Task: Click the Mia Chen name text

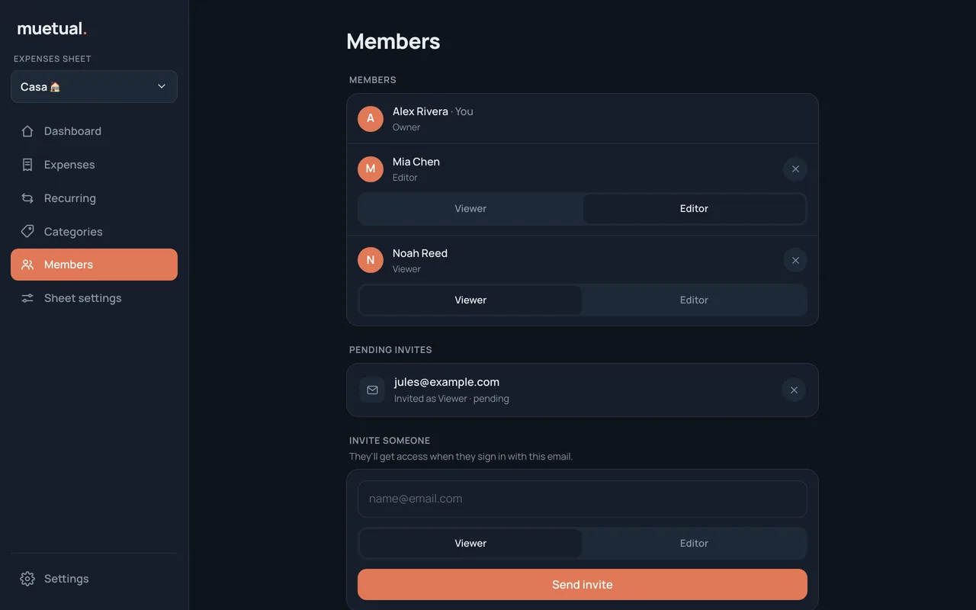Action: [416, 162]
